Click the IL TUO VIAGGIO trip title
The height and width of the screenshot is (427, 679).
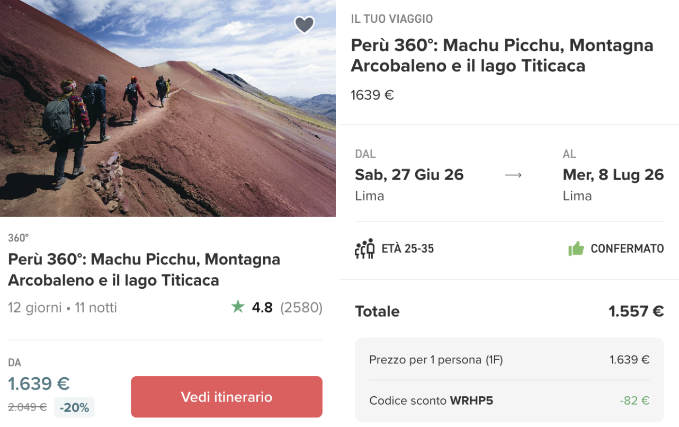502,56
